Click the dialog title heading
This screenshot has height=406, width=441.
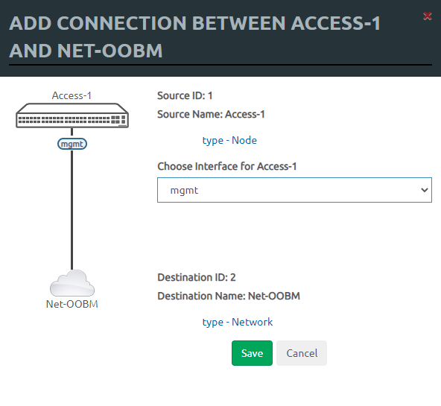click(194, 37)
